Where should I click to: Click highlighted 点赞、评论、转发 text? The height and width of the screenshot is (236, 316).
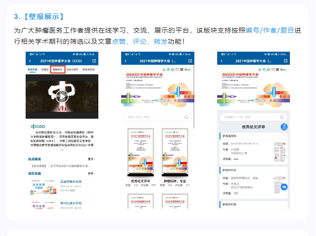[140, 41]
